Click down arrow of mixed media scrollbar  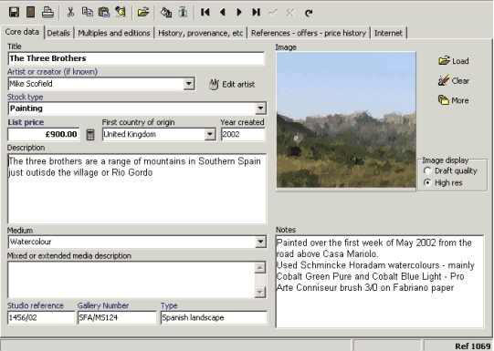coord(259,293)
